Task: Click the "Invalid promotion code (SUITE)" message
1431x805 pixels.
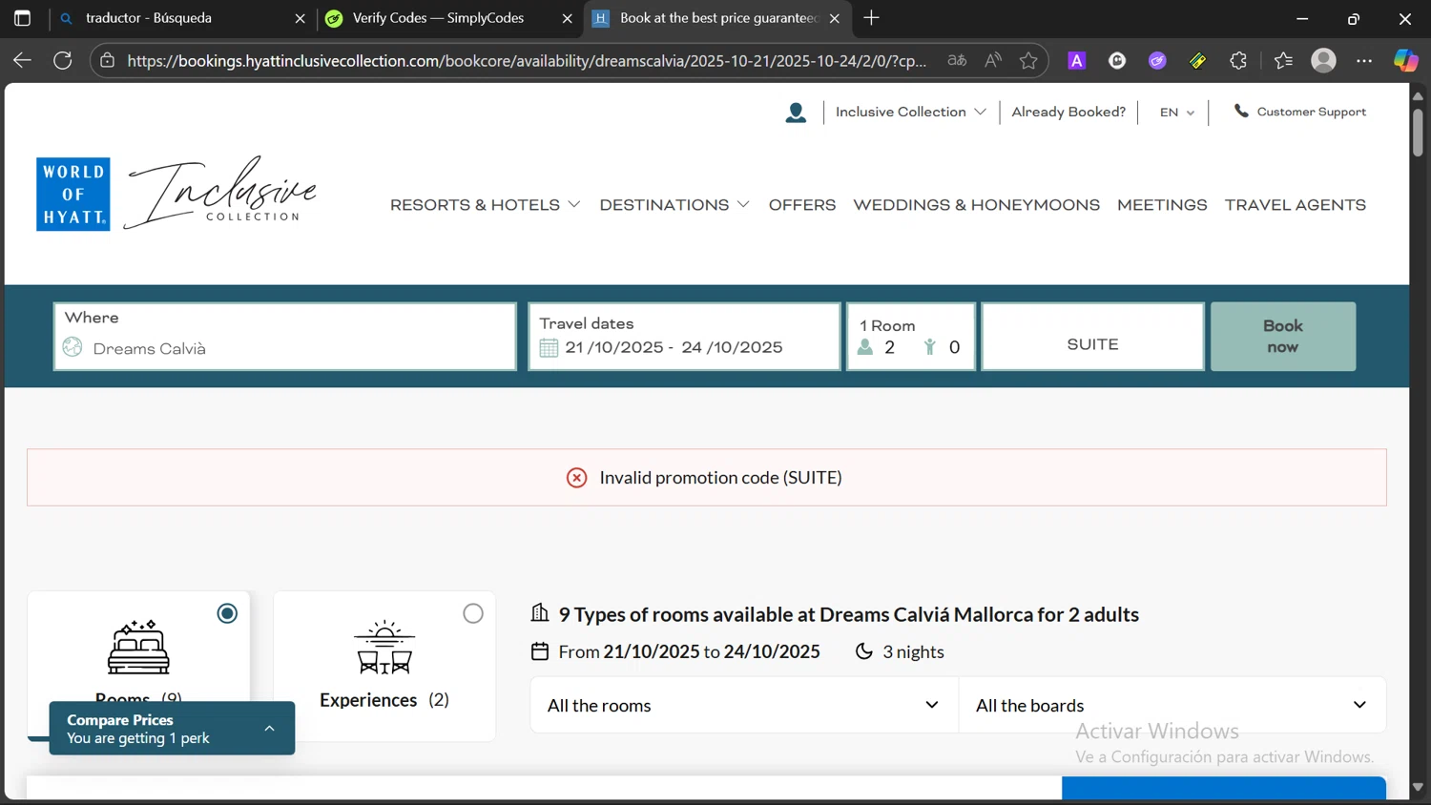Action: (720, 478)
